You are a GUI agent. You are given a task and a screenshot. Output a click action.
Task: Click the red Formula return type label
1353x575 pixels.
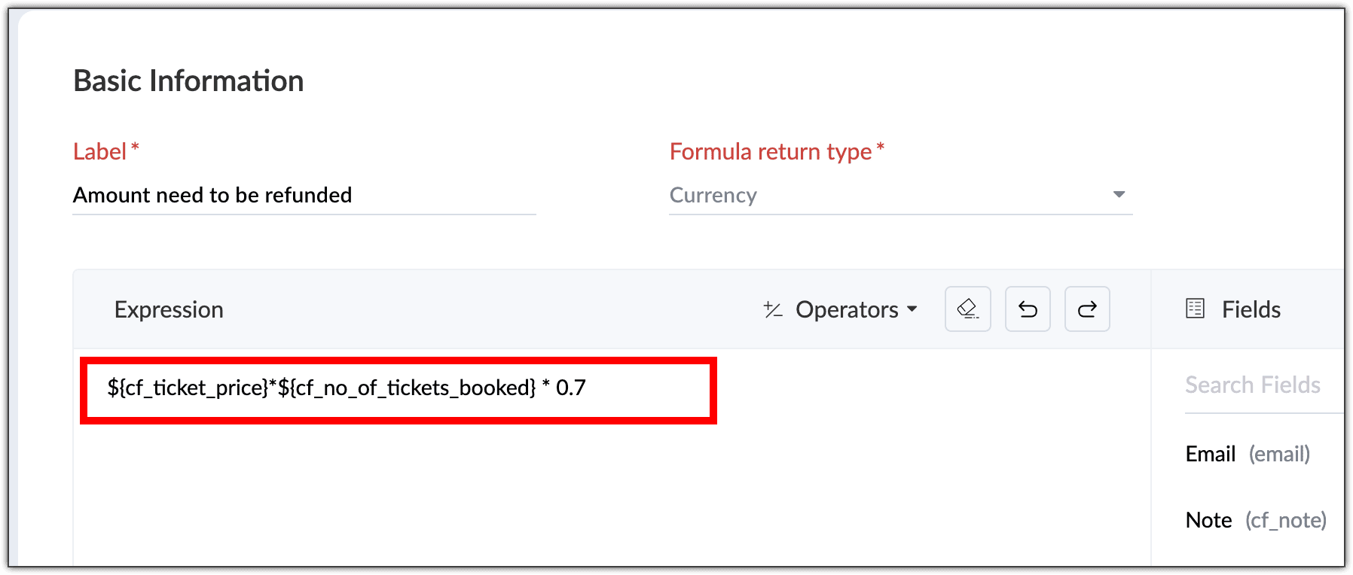[x=771, y=151]
